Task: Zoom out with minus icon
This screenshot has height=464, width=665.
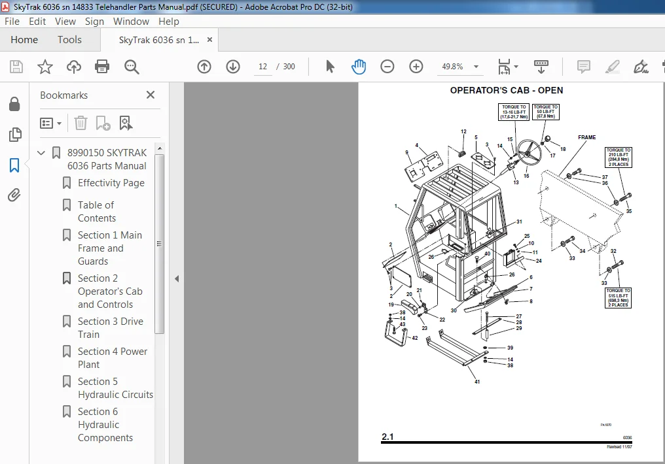Action: [x=387, y=67]
